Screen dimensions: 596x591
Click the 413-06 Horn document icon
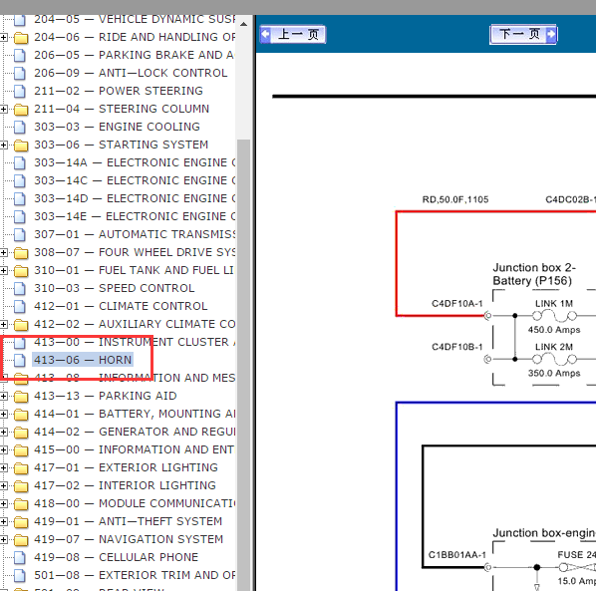[x=20, y=361]
